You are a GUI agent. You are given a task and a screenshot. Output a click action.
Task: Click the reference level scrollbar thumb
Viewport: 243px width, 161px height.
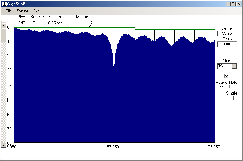4,35
